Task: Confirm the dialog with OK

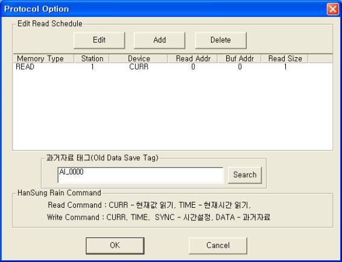Action: pos(115,246)
